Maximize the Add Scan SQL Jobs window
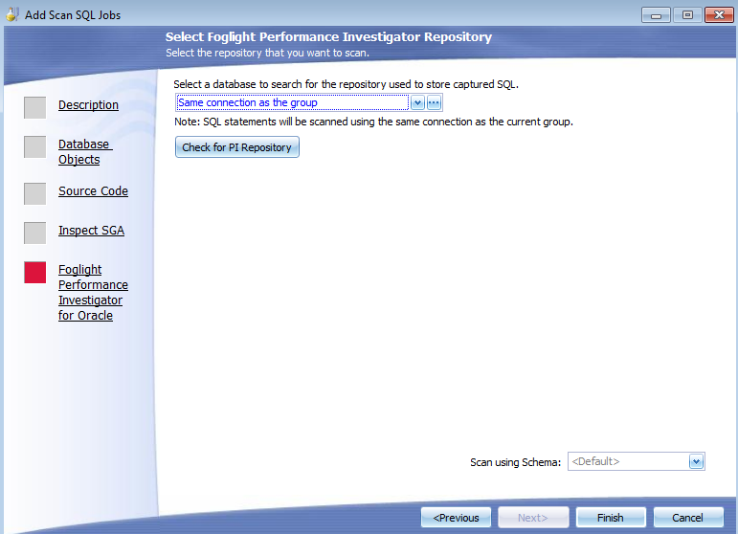 point(687,15)
